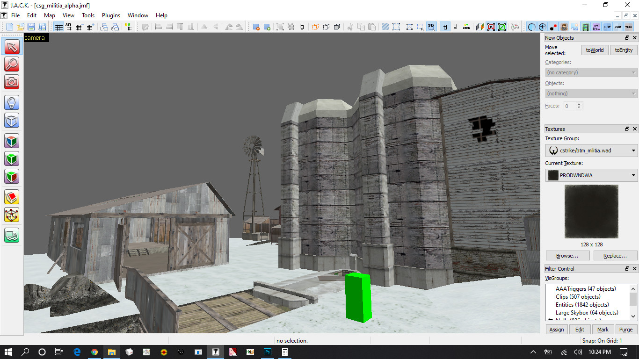Open the Map menu
Viewport: 639px width, 359px height.
click(50, 15)
